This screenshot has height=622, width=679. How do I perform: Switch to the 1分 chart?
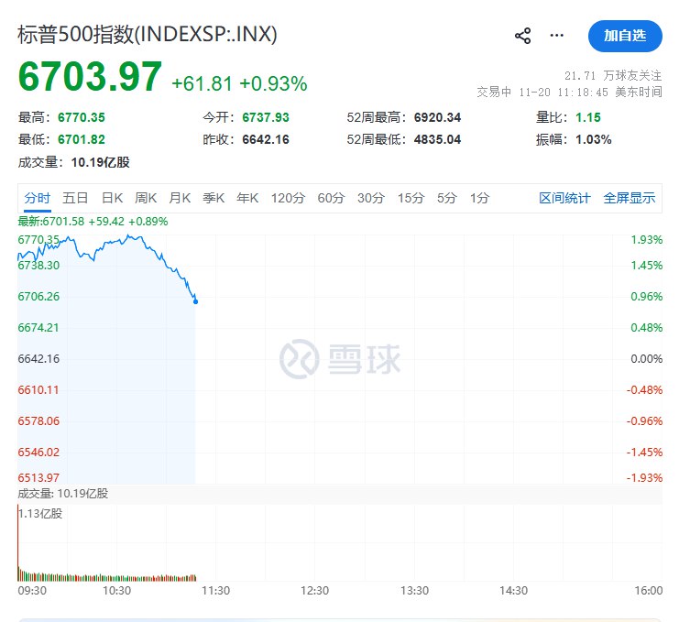(x=480, y=198)
